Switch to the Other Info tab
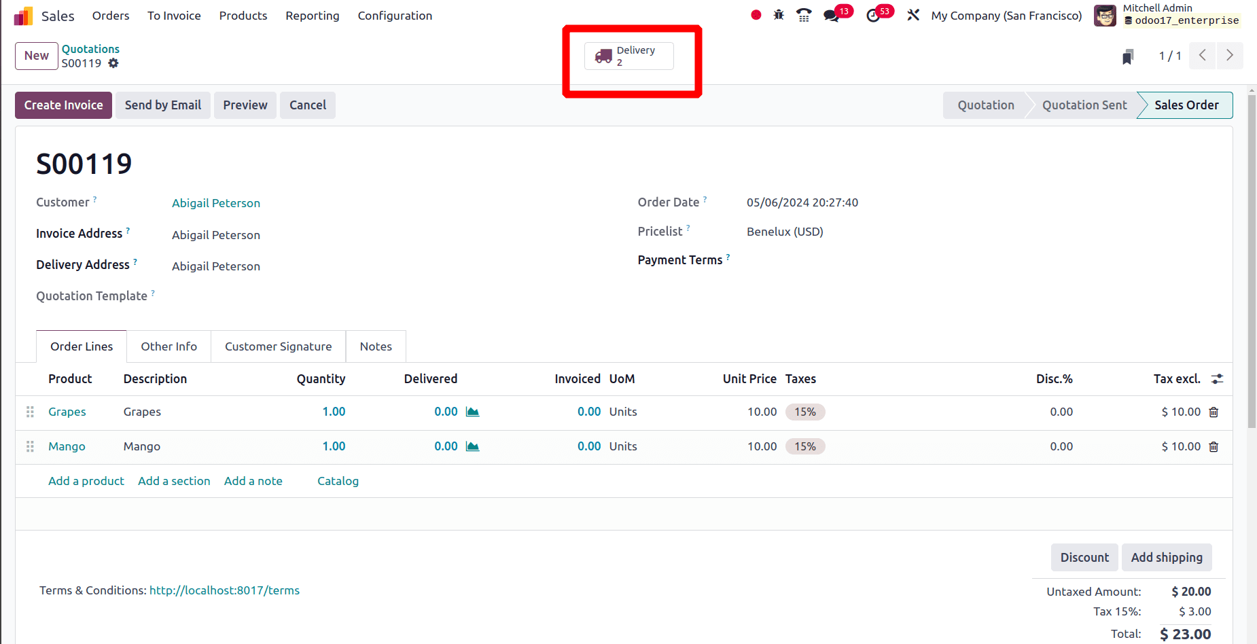This screenshot has height=644, width=1257. (169, 346)
